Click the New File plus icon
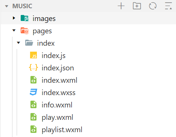 pos(121,6)
